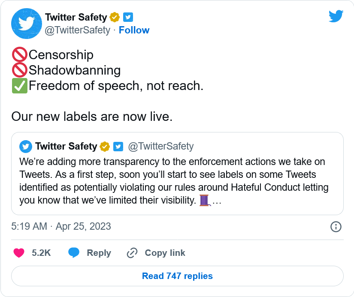The height and width of the screenshot is (297, 354).
Task: Click the gold verified badge beside the header name
Action: tap(115, 17)
